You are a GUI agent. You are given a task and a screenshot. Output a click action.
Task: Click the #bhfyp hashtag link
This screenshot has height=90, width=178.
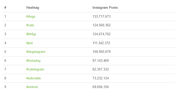[x=31, y=34]
